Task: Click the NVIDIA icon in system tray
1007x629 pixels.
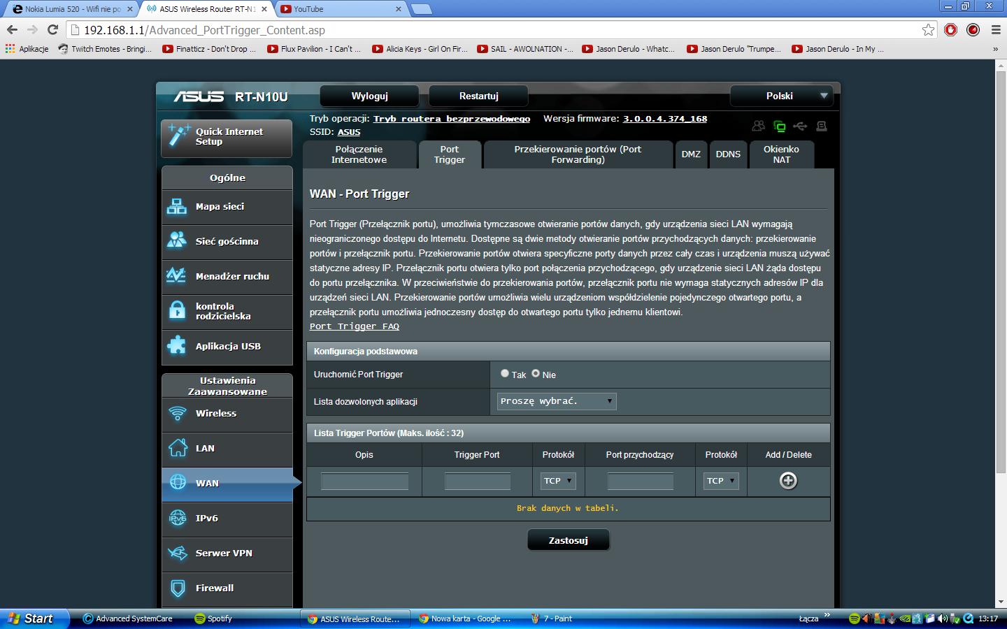Action: pyautogui.click(x=904, y=619)
